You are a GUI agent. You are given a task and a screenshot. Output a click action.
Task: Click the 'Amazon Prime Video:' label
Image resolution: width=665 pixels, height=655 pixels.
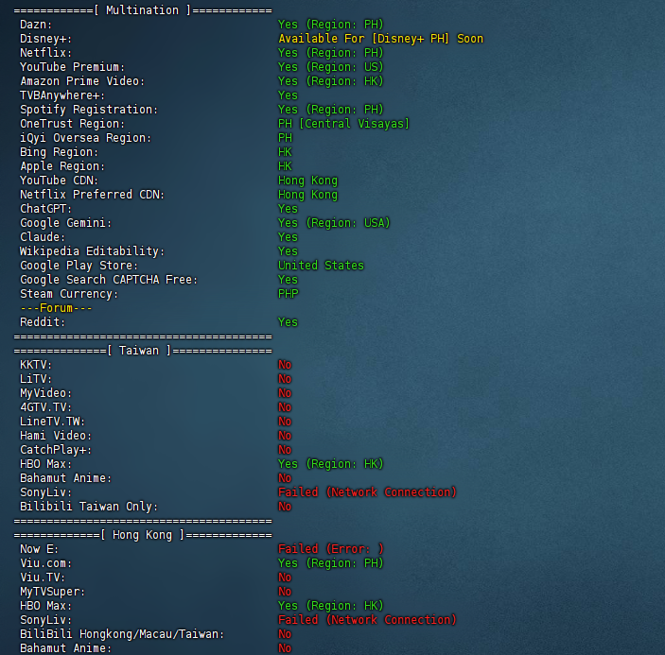pos(82,81)
